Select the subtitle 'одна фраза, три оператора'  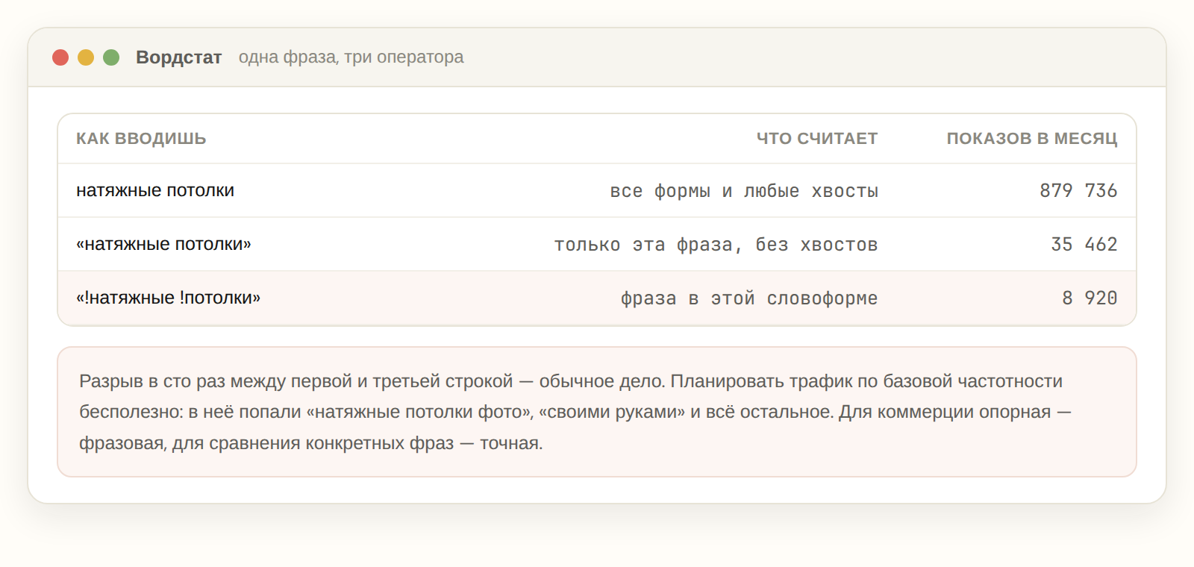(351, 57)
